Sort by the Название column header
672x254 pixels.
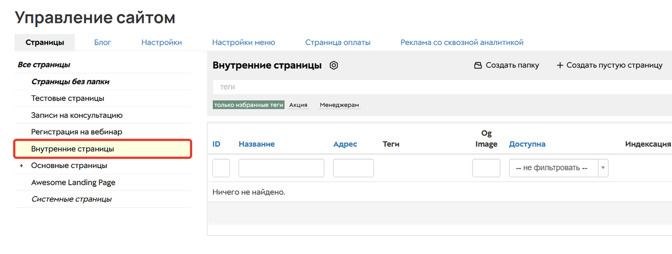256,144
